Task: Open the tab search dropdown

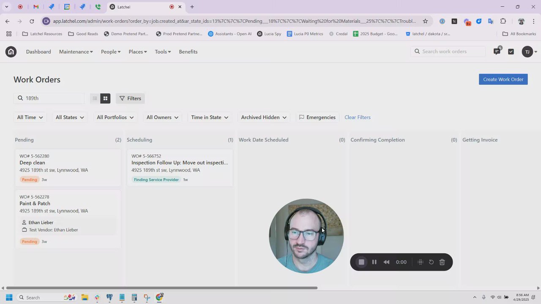Action: click(6, 7)
